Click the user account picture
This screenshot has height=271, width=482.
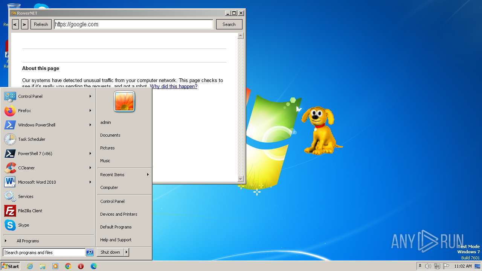pyautogui.click(x=124, y=102)
